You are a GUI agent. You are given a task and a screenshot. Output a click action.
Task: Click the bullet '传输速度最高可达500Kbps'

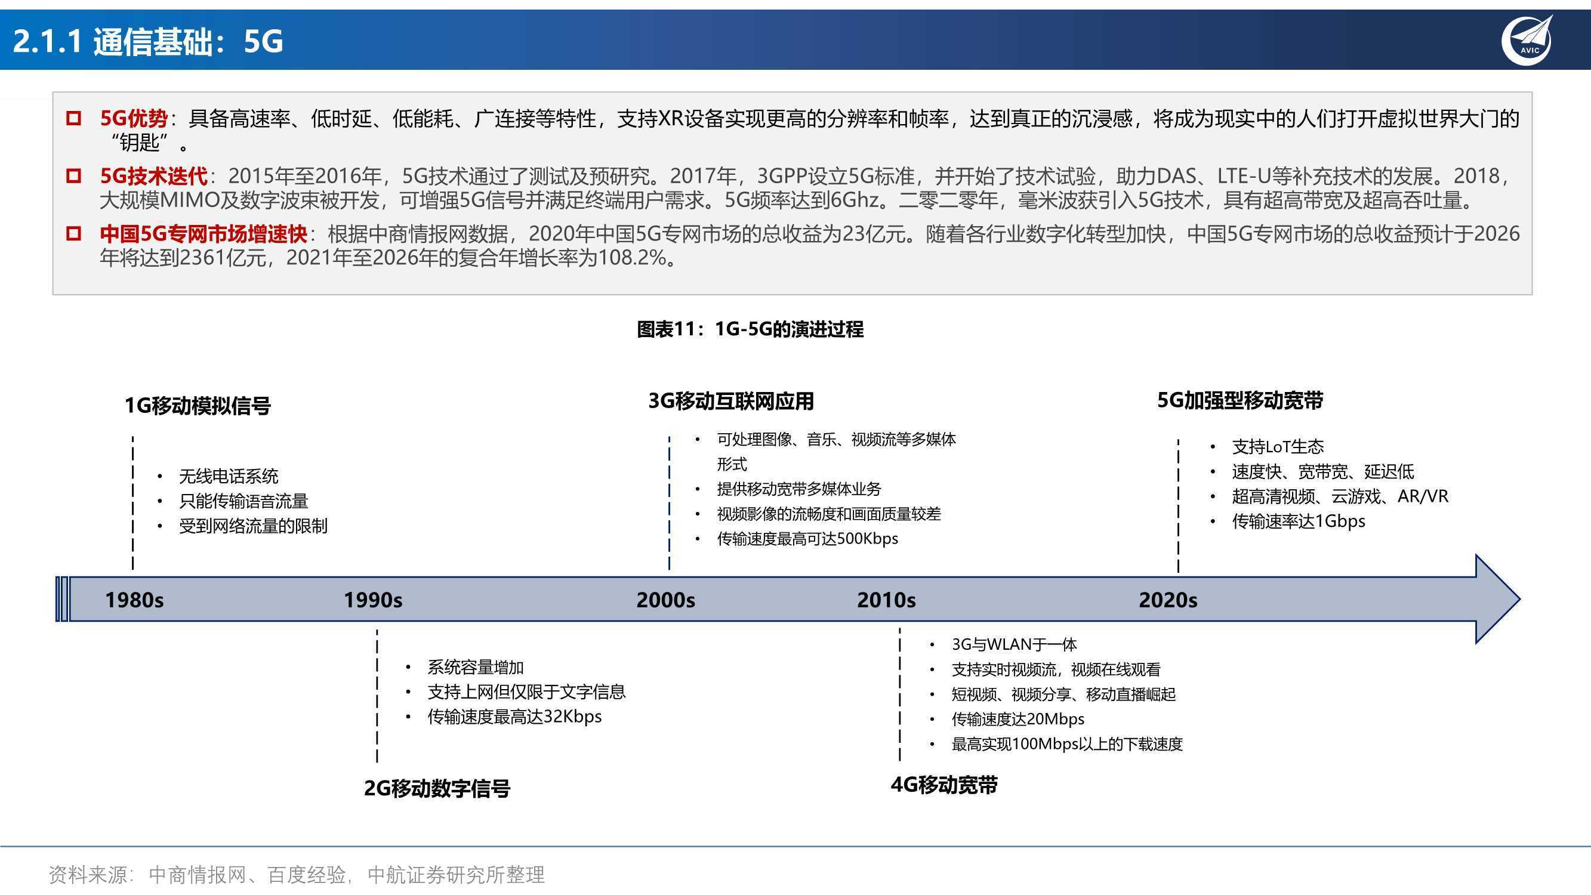pyautogui.click(x=807, y=539)
